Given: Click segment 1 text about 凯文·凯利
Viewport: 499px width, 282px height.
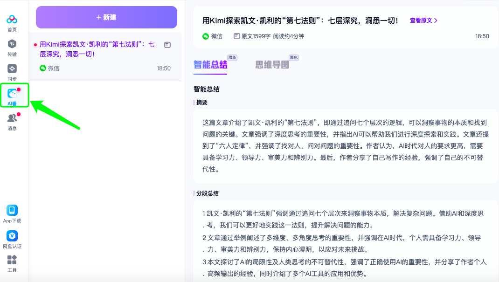Looking at the screenshot, I should point(343,220).
